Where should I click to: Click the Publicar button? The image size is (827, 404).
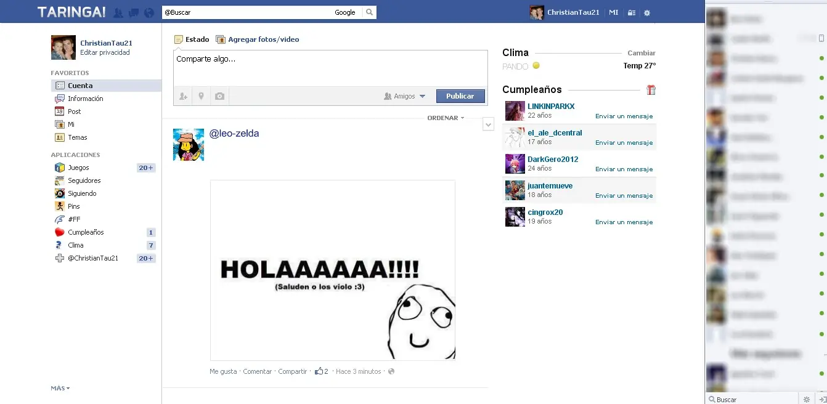pos(460,96)
